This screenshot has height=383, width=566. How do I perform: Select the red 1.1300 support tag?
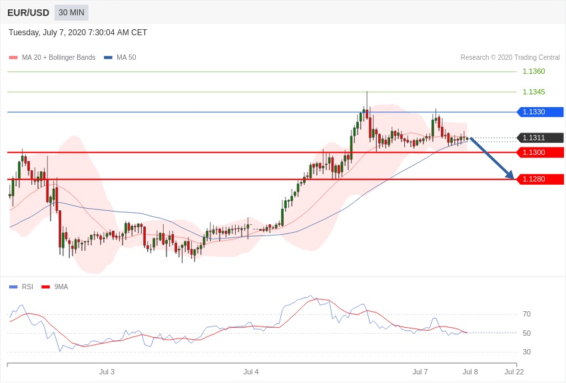(540, 153)
